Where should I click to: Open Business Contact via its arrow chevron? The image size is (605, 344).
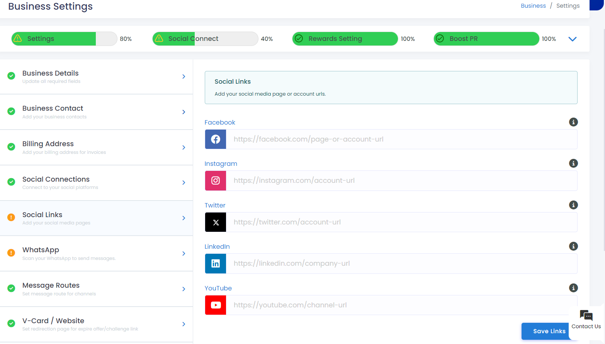[184, 112]
